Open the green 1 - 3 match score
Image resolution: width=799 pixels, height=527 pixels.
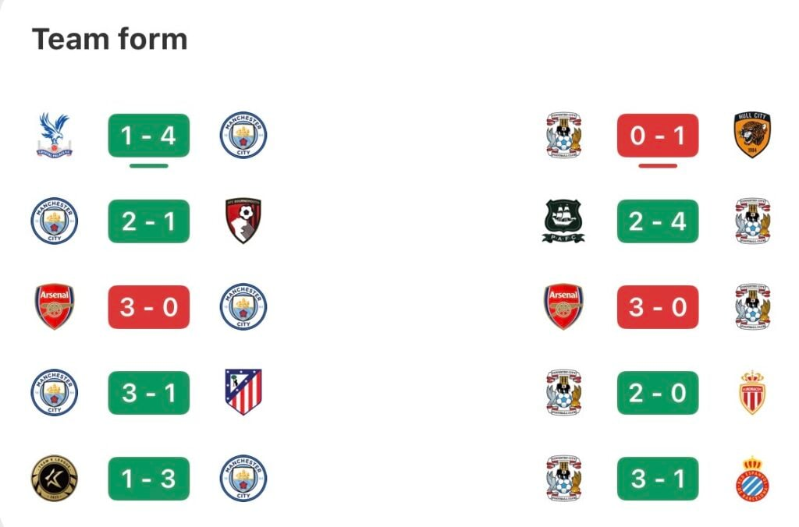pyautogui.click(x=149, y=479)
